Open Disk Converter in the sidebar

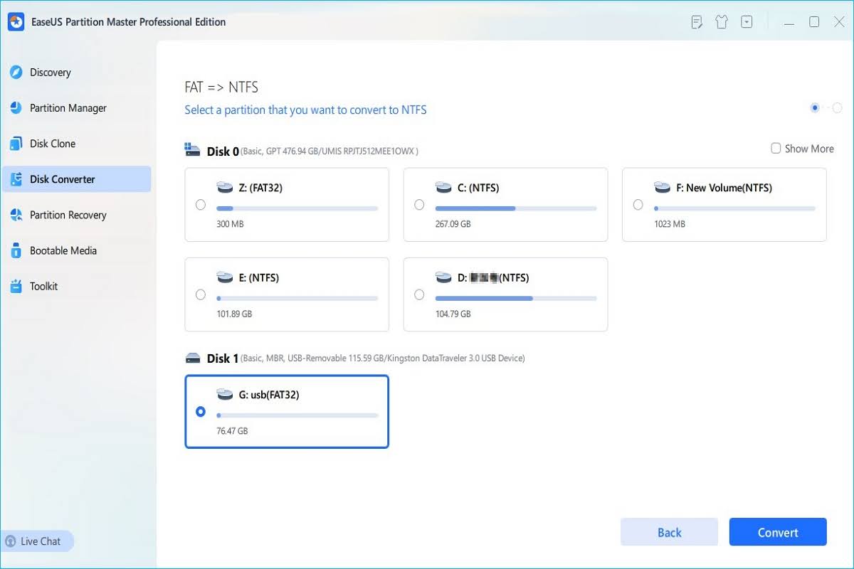point(76,179)
